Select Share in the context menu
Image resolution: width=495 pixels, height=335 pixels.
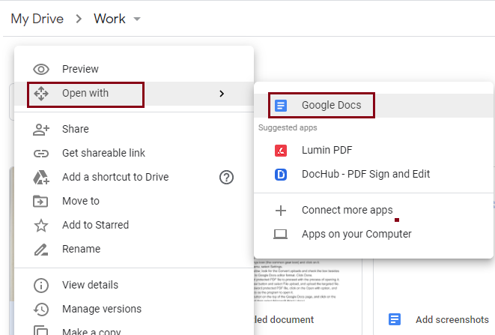134,129
